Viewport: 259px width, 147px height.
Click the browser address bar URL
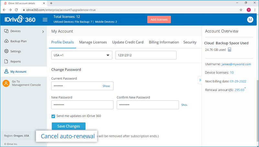pos(61,10)
